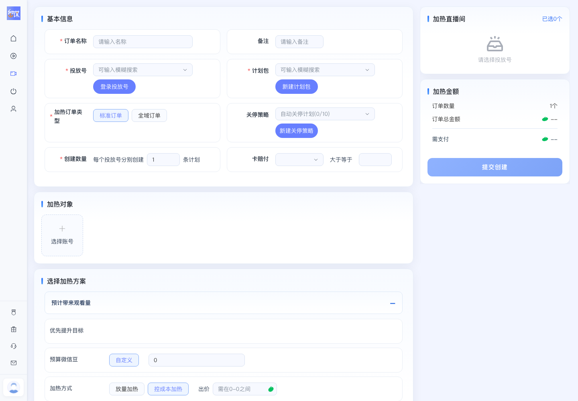The image size is (578, 401).
Task: Choose 控成本加热 heating method
Action: click(168, 389)
